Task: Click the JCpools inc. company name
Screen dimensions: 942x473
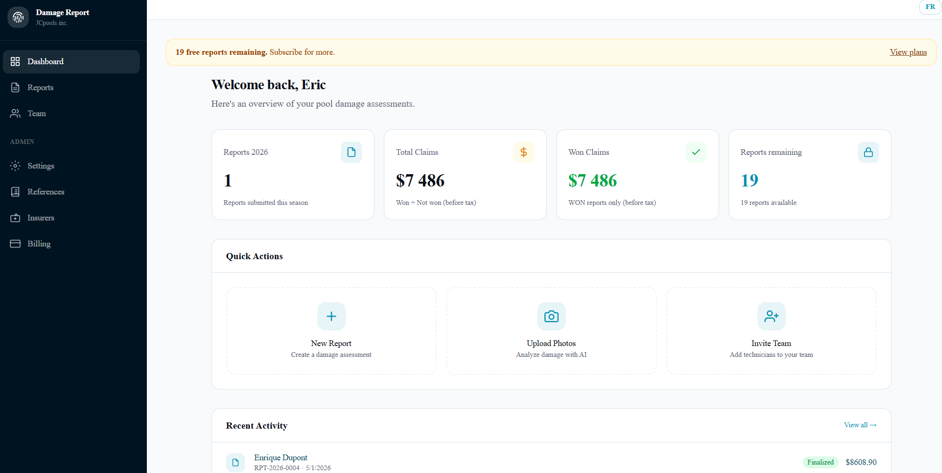Action: (52, 23)
